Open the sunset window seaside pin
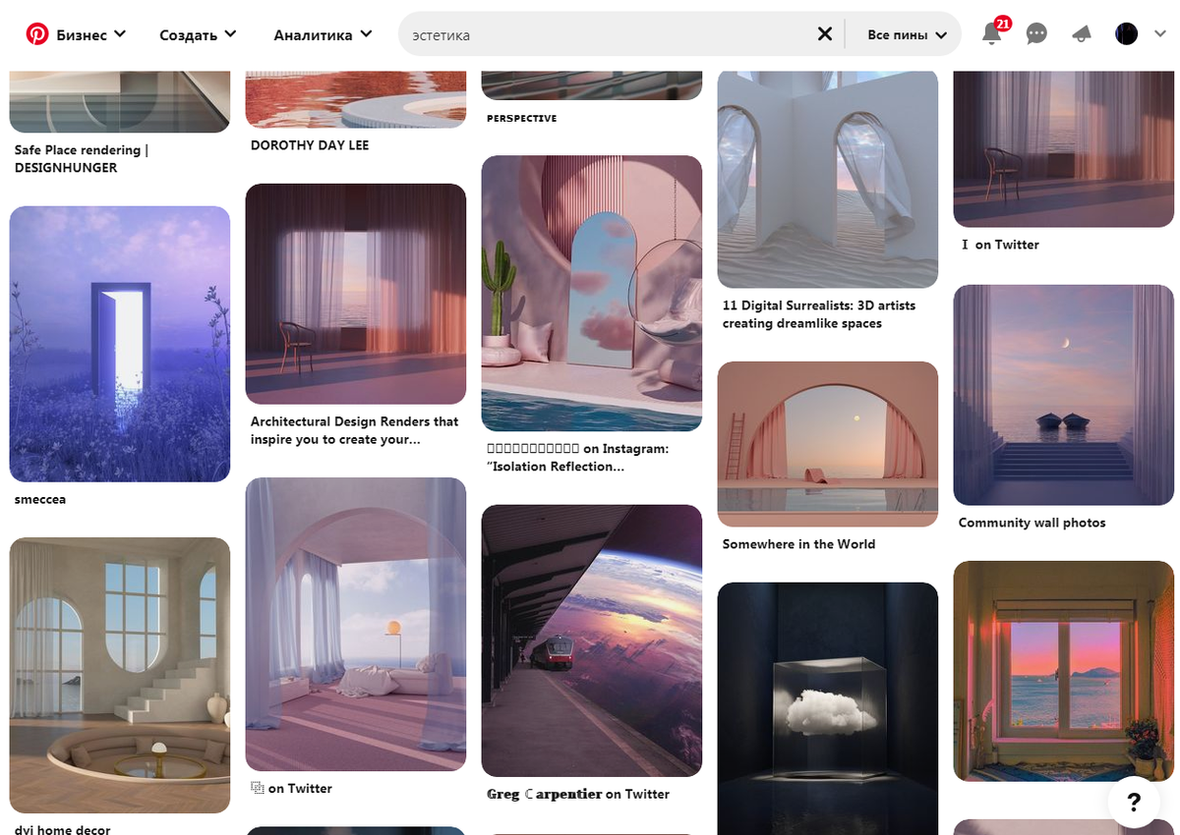1180x835 pixels. pos(1064,671)
